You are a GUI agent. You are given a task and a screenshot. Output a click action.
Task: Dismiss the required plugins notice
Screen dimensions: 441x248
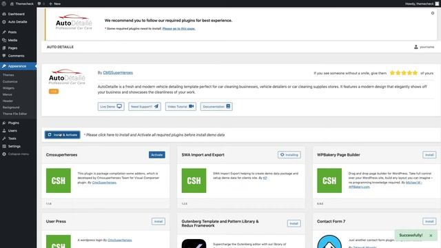(433, 13)
